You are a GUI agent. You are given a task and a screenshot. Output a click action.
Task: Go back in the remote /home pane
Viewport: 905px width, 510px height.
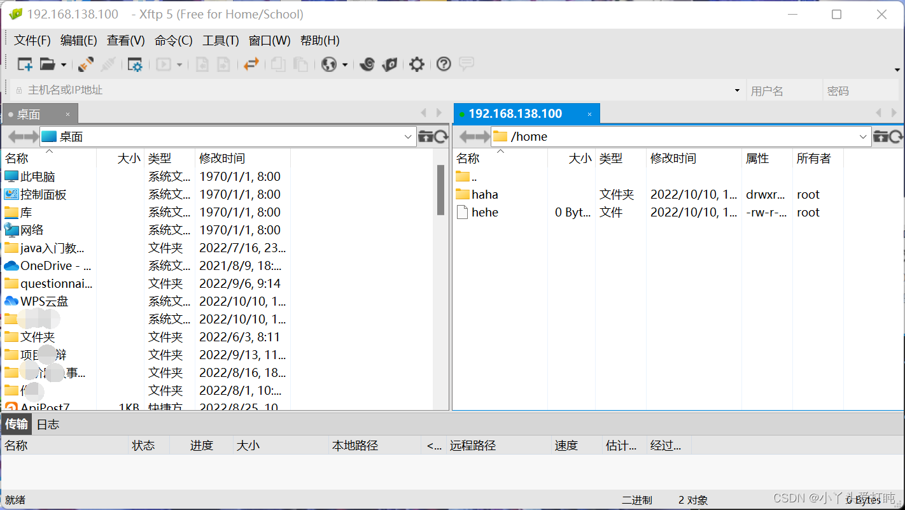(467, 136)
